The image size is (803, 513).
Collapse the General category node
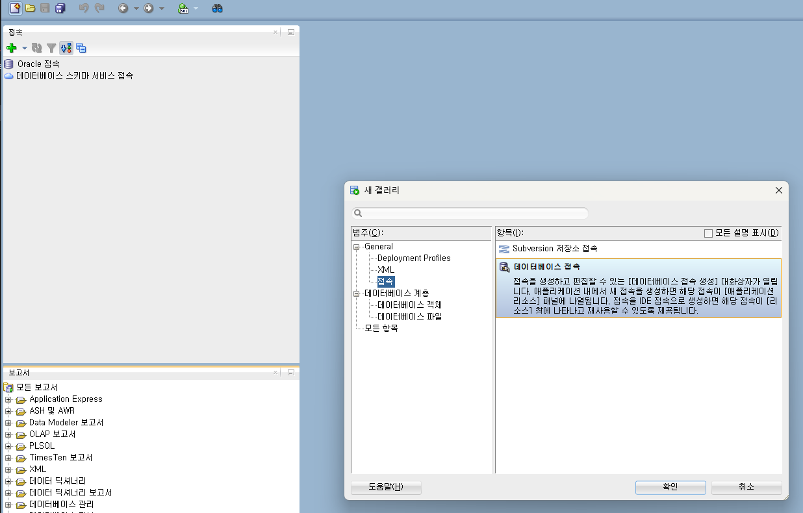coord(357,247)
